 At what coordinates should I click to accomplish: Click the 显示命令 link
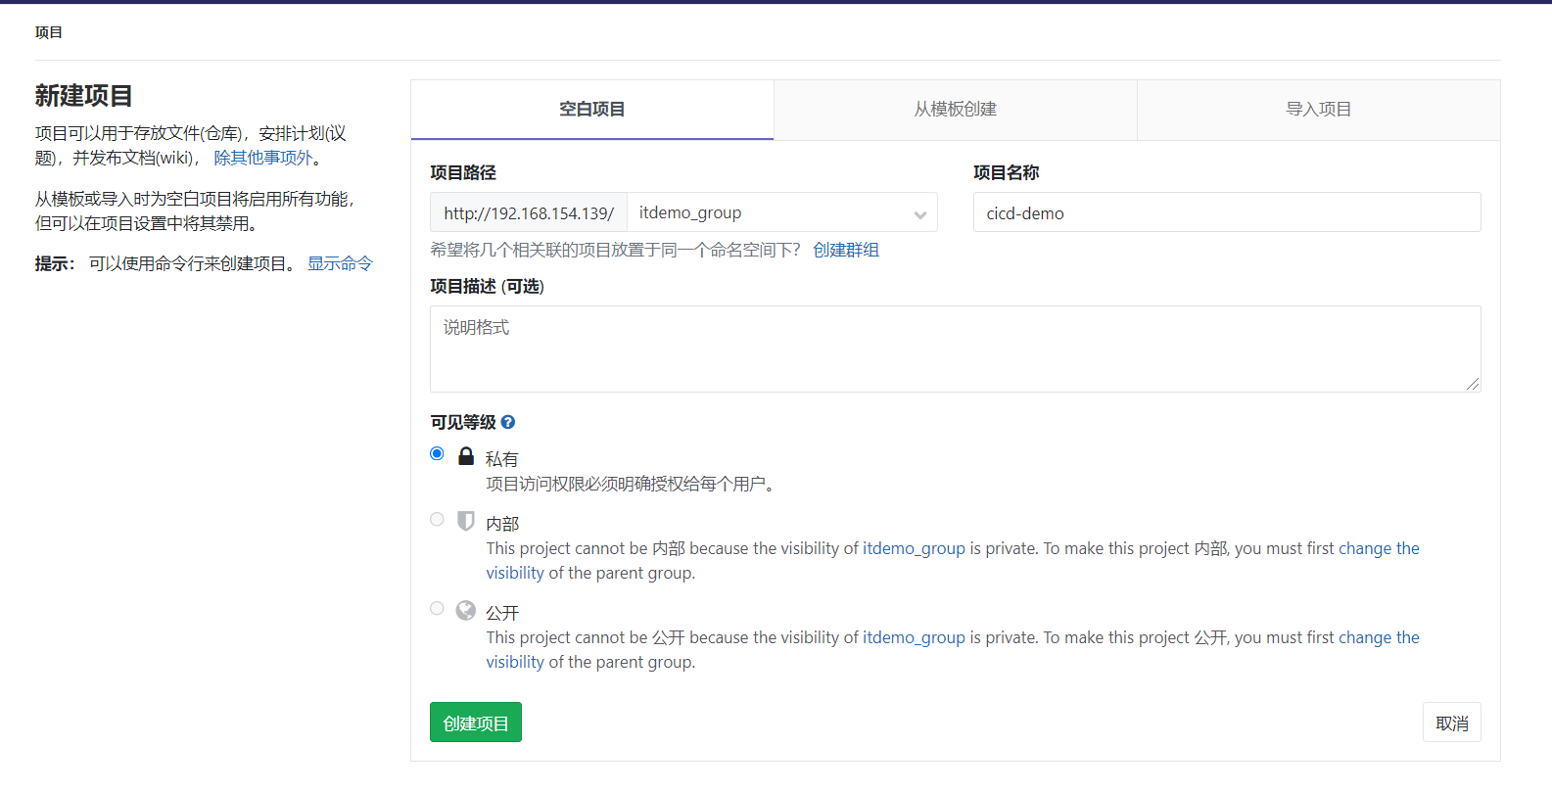(340, 263)
